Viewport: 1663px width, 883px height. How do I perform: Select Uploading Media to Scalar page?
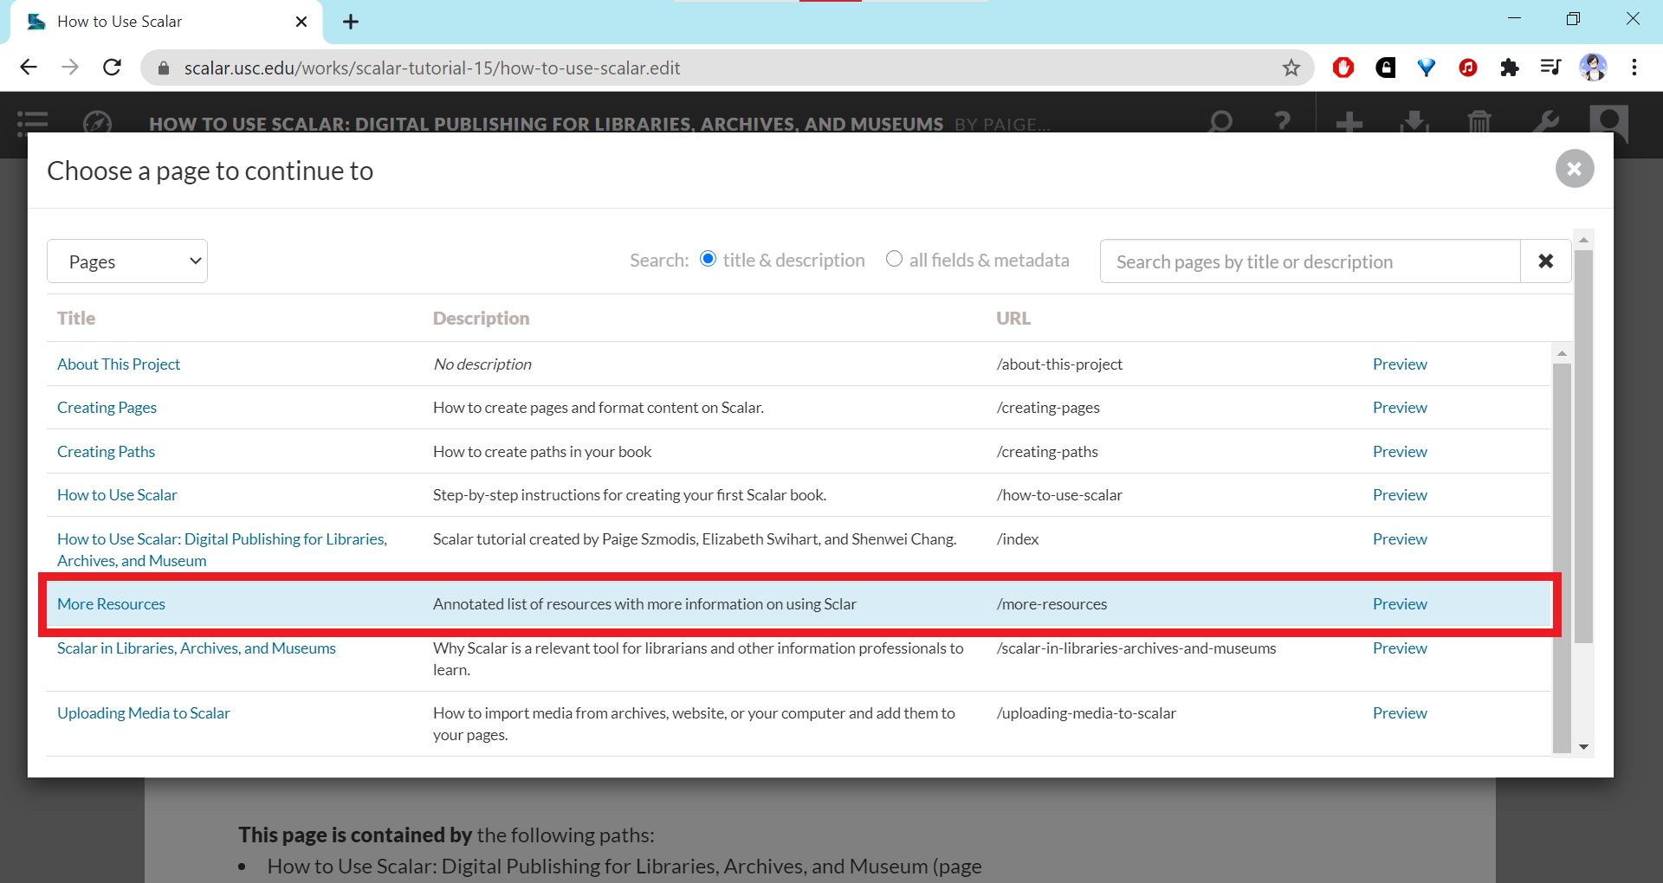click(144, 713)
